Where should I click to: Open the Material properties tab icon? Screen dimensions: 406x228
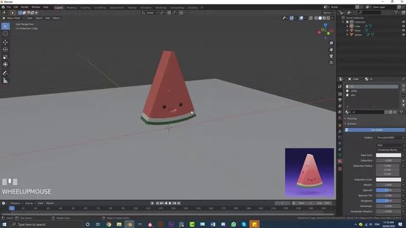(340, 161)
